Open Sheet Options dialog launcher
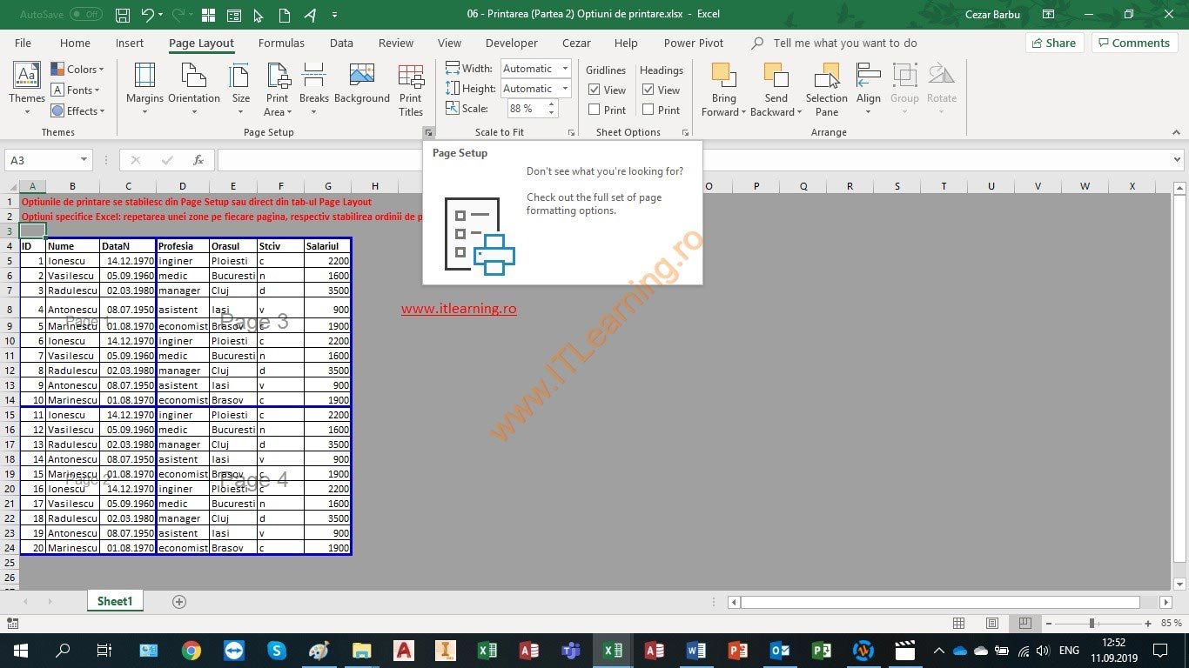This screenshot has height=668, width=1189. tap(686, 132)
